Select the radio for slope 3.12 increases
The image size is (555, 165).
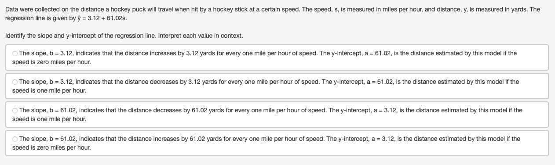coord(15,54)
